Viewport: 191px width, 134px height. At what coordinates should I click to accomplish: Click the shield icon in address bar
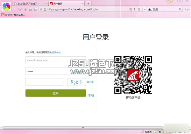[41, 9]
